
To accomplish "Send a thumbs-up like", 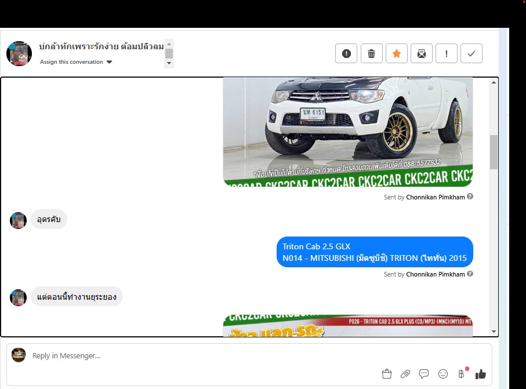I will point(480,374).
